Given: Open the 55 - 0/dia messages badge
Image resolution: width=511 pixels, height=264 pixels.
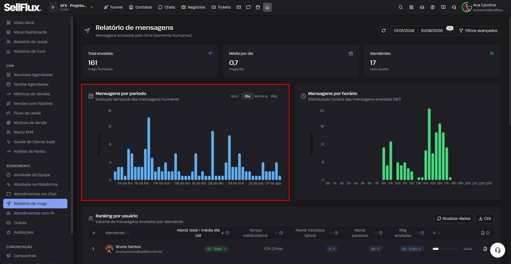Looking at the screenshot, I should click(411, 249).
